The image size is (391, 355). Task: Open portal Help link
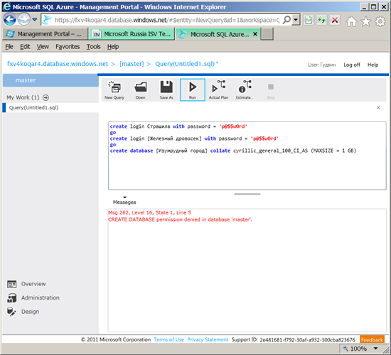click(x=373, y=65)
